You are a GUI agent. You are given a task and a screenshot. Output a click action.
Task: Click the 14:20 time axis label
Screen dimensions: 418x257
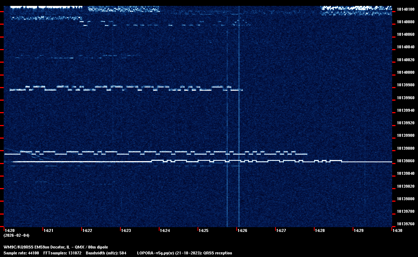click(x=10, y=230)
